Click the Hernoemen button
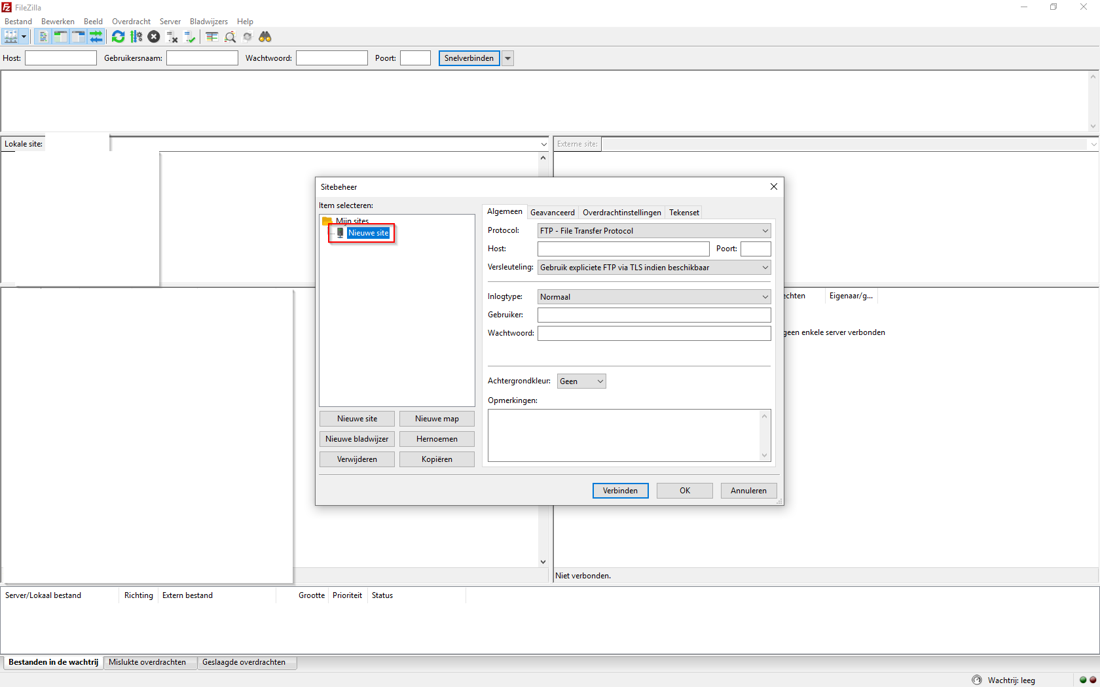Image resolution: width=1100 pixels, height=687 pixels. [437, 439]
